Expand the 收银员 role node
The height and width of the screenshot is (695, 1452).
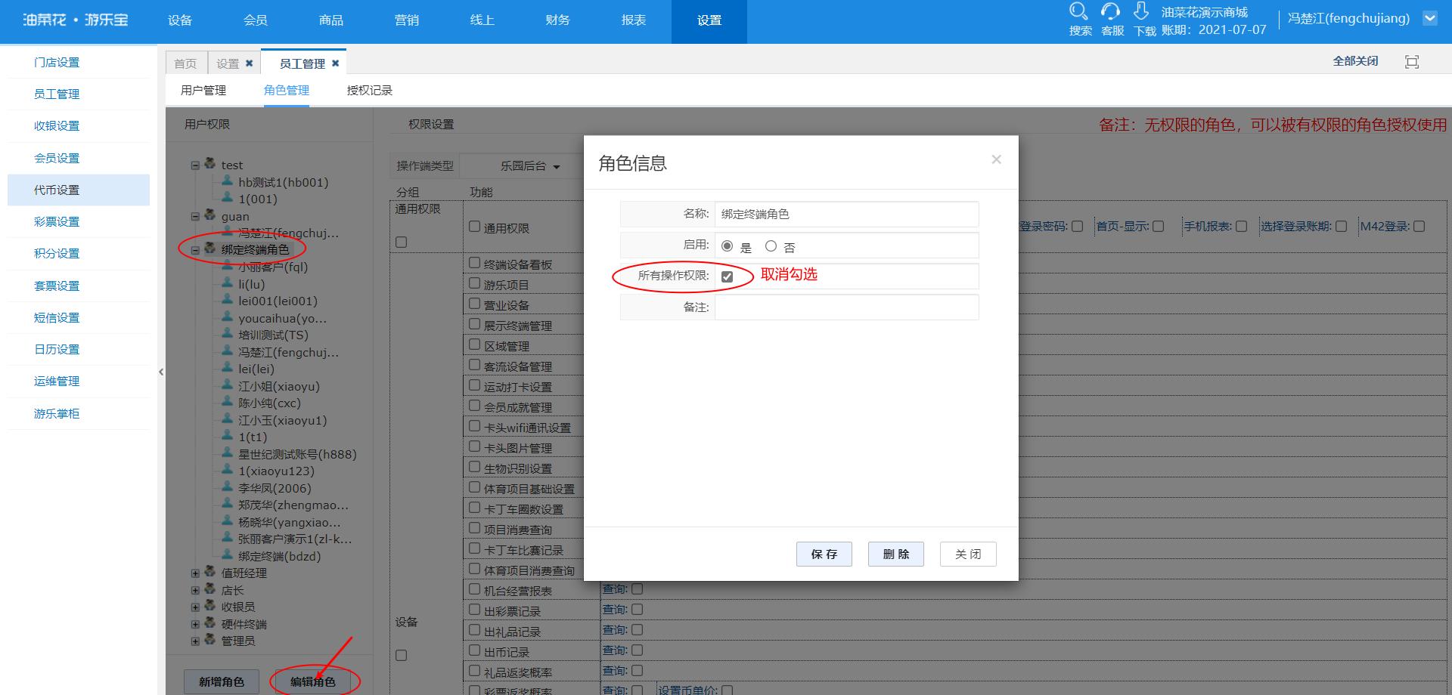[x=195, y=607]
